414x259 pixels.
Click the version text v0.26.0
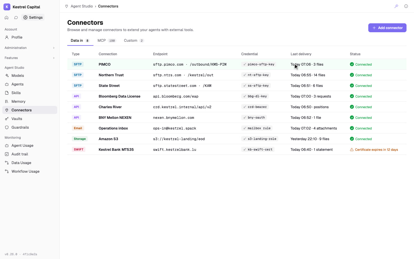click(11, 254)
